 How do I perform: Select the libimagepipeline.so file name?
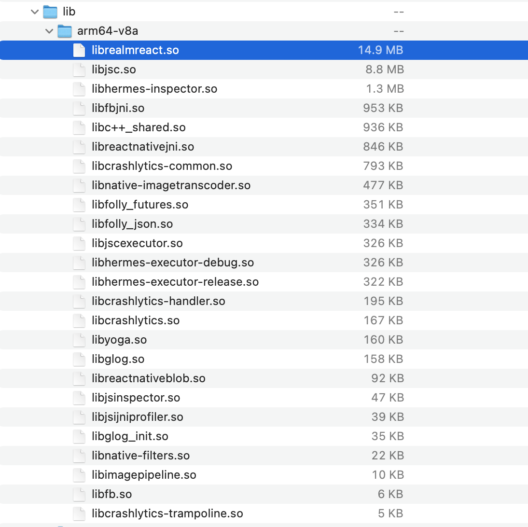144,475
